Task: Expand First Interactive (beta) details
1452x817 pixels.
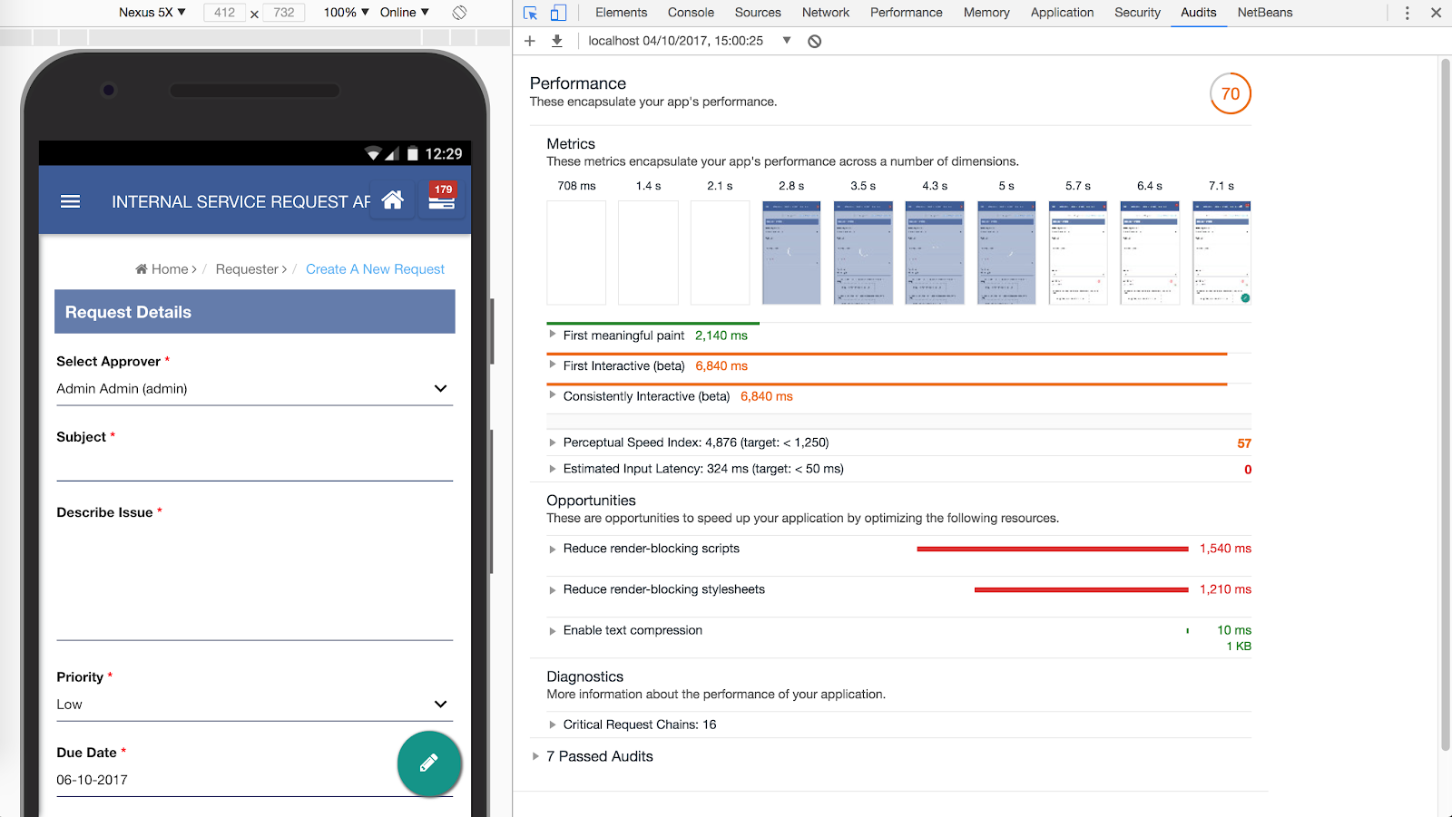Action: [x=553, y=365]
